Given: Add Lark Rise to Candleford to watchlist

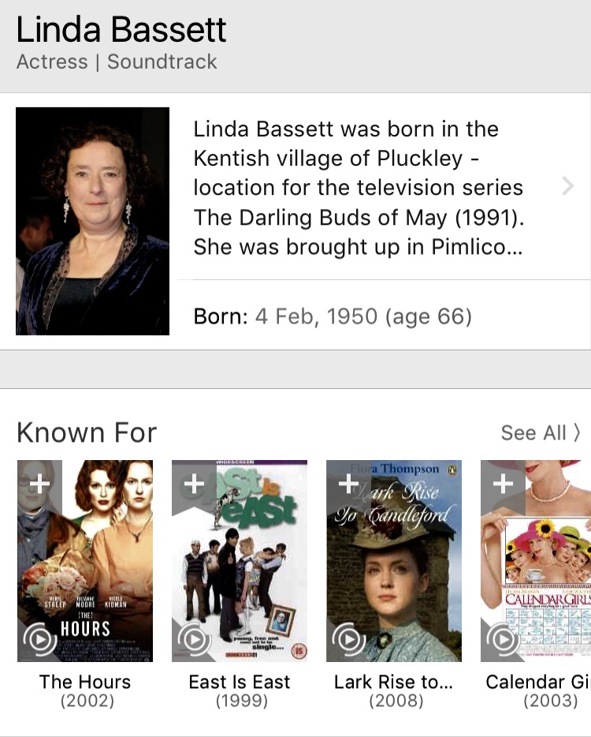Looking at the screenshot, I should coord(348,483).
